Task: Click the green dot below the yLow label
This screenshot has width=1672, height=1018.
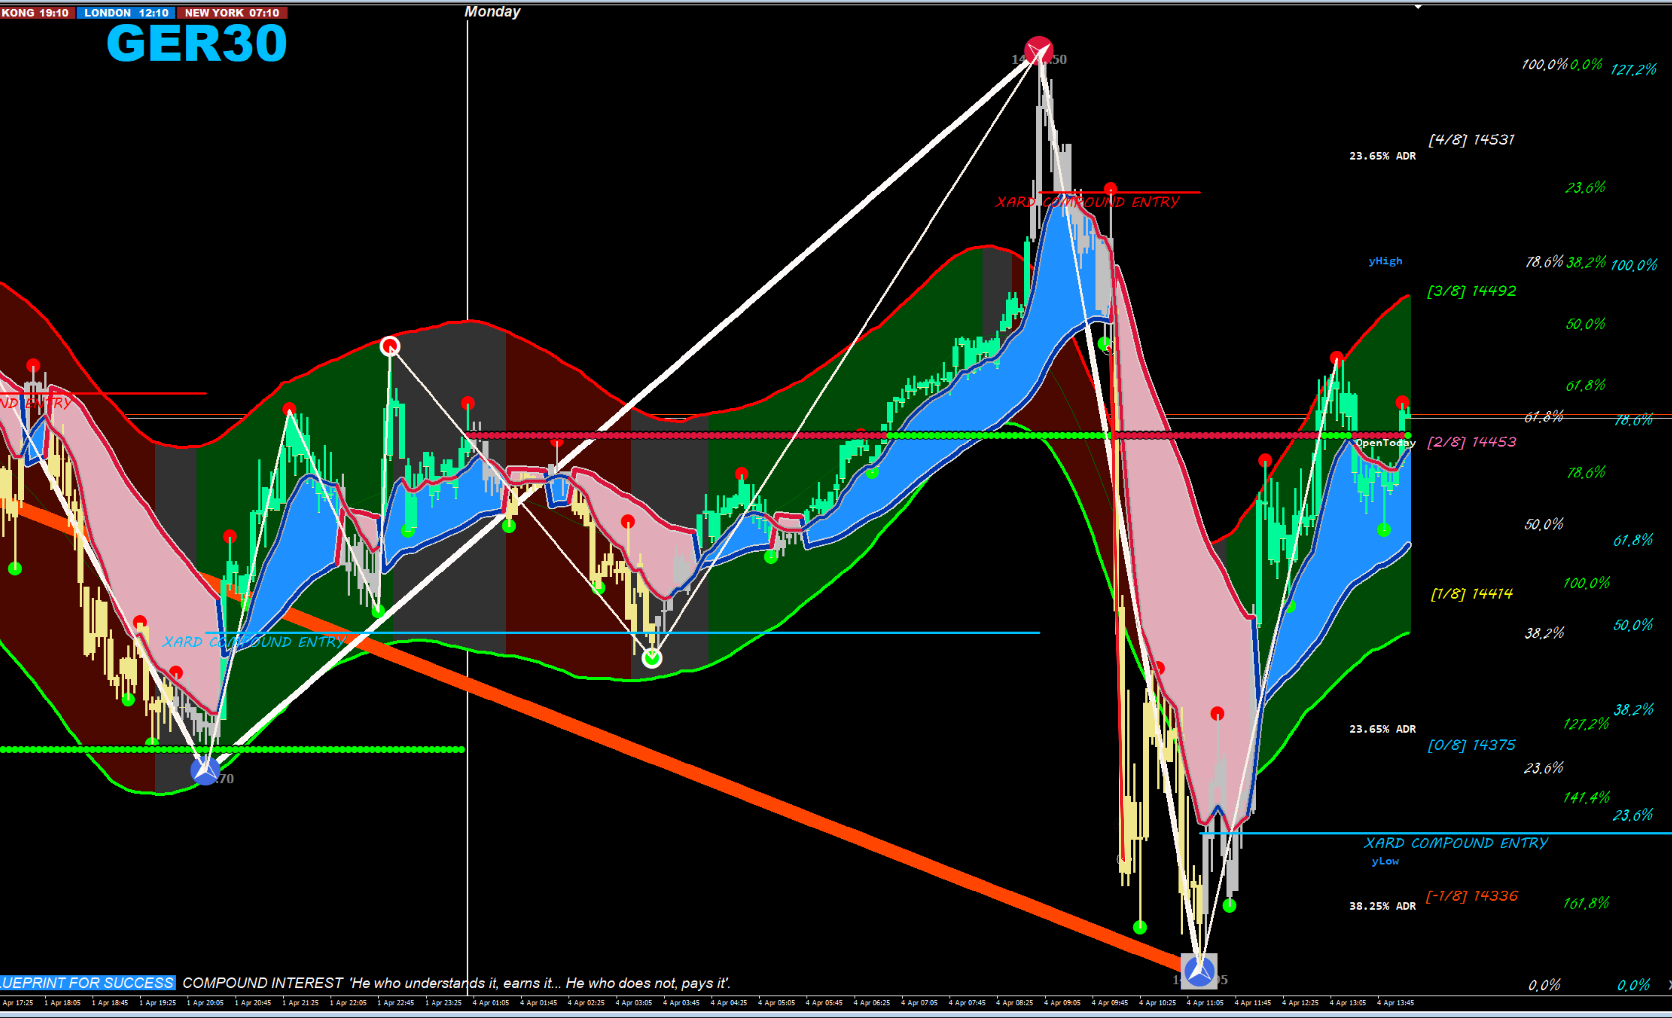Action: (x=1229, y=905)
